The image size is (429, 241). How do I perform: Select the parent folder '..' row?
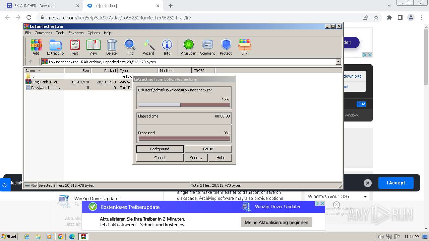coord(78,76)
